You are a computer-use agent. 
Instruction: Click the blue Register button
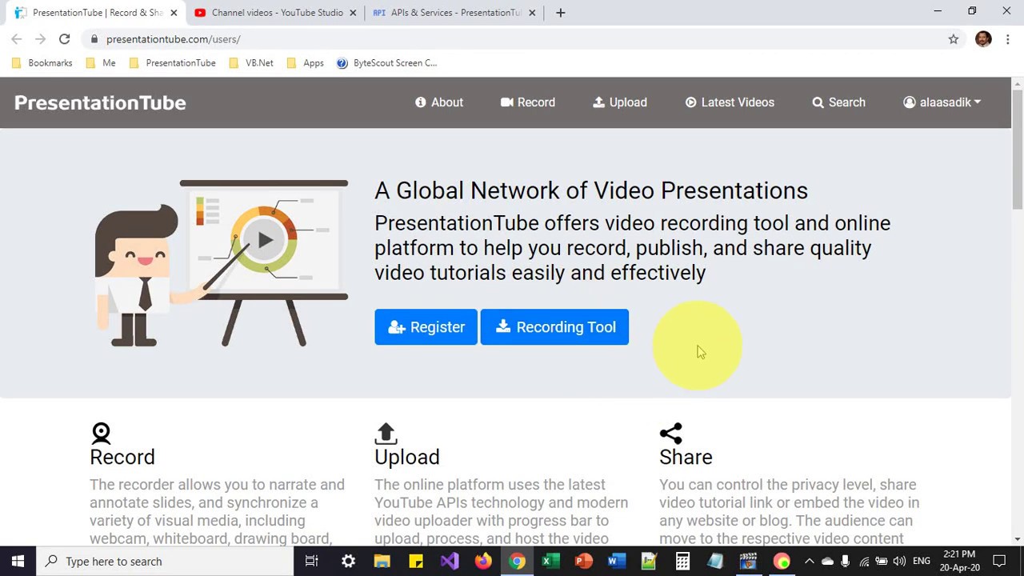click(426, 327)
